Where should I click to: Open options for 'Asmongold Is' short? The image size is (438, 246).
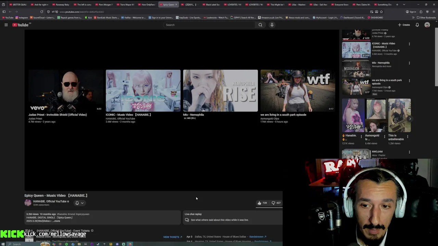[384, 137]
